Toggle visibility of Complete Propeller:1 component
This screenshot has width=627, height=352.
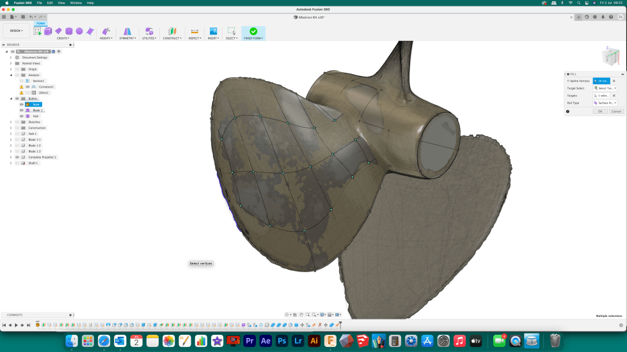17,157
